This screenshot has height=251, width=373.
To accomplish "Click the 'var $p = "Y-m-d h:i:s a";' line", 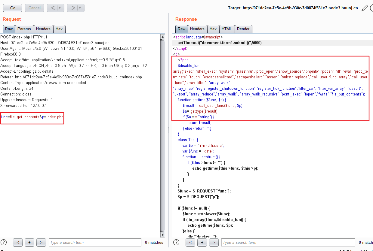I will coord(203,145).
